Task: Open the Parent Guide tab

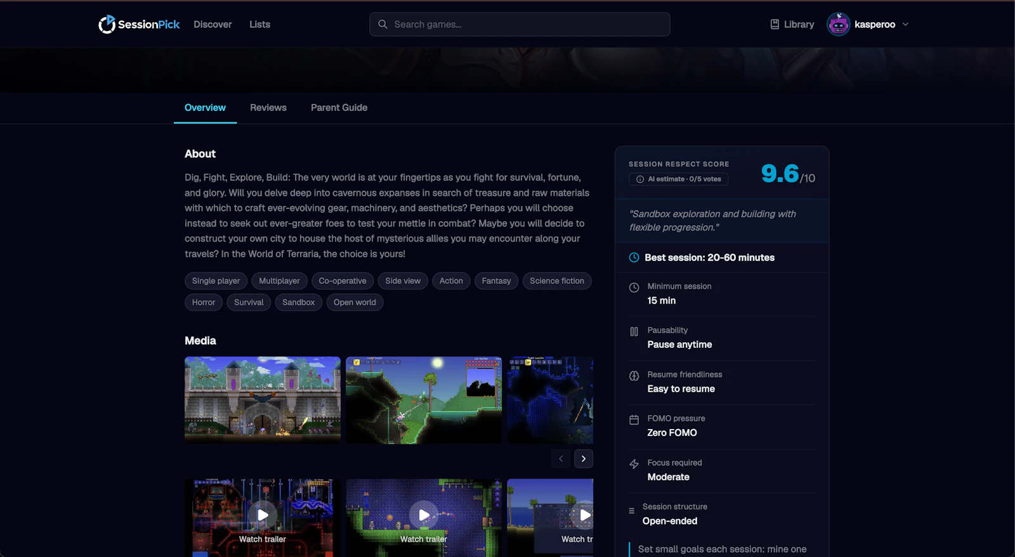Action: [339, 108]
